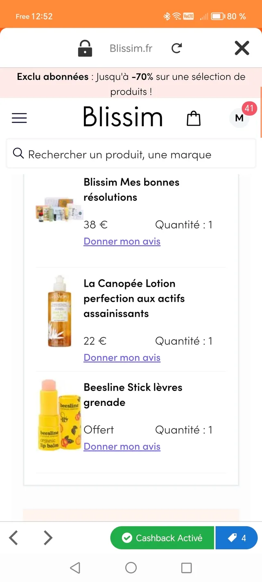Click the search magnifier icon

pos(18,153)
